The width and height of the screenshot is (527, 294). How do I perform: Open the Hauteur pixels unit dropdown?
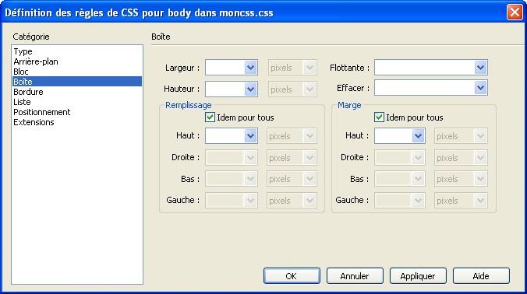[309, 89]
